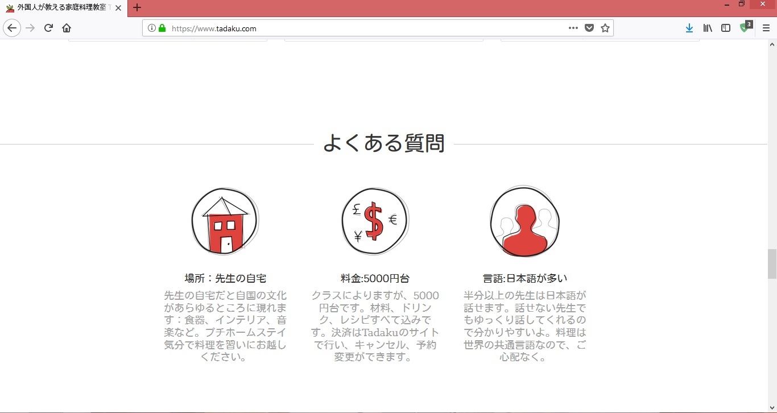777x413 pixels.
Task: Close the Tadaku browser tab
Action: [118, 8]
